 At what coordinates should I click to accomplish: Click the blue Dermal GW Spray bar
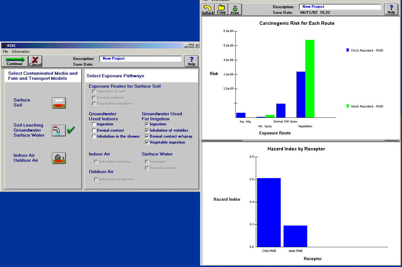(x=281, y=111)
